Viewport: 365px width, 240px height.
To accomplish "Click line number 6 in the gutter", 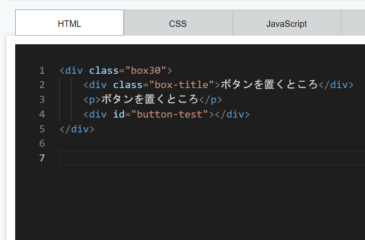I will [x=42, y=144].
